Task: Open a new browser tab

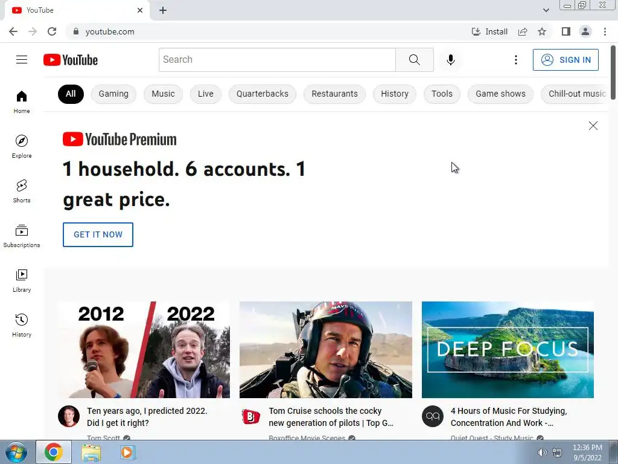Action: click(x=163, y=10)
